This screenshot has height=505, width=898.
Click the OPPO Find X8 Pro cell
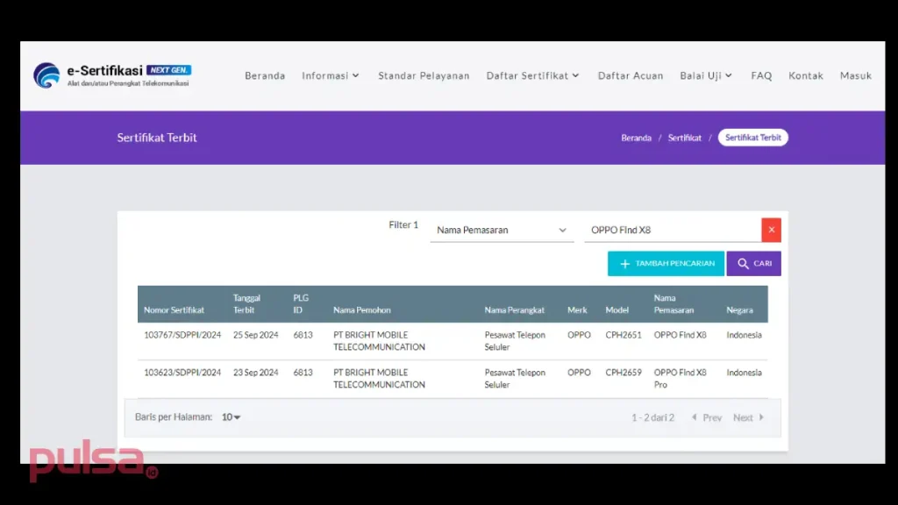tap(681, 379)
